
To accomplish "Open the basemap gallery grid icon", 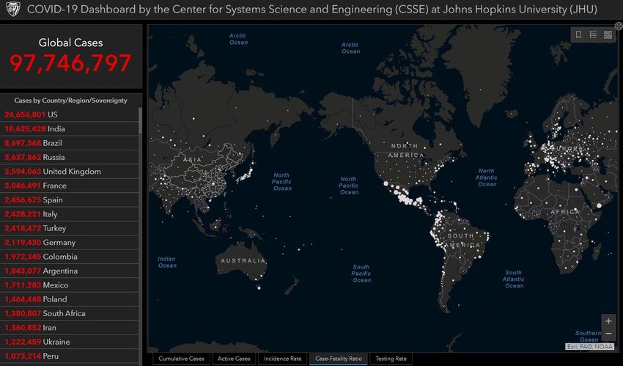I will 608,35.
